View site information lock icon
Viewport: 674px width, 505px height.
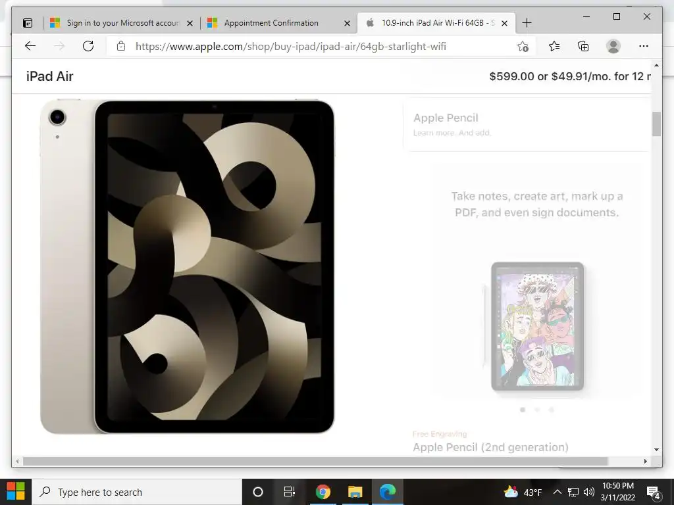point(121,46)
